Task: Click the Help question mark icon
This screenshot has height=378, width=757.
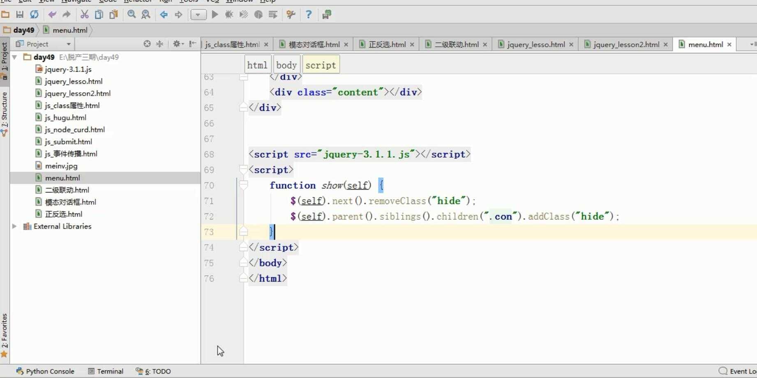Action: click(x=309, y=15)
